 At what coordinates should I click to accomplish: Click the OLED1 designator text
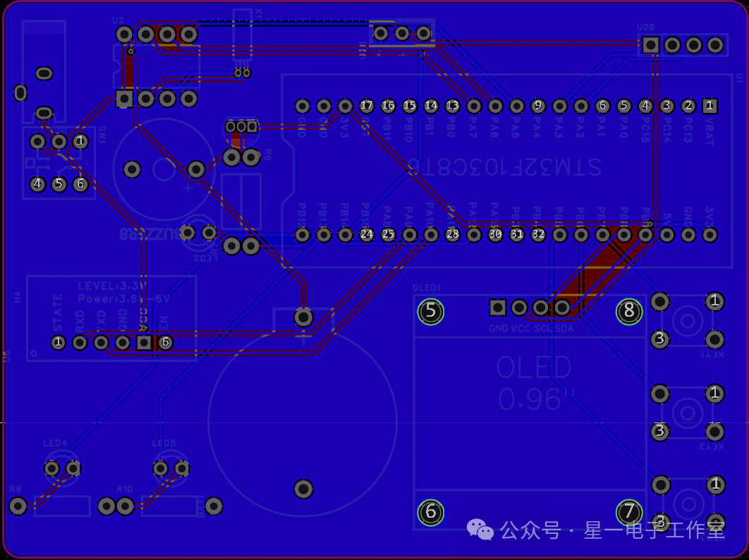pyautogui.click(x=427, y=288)
